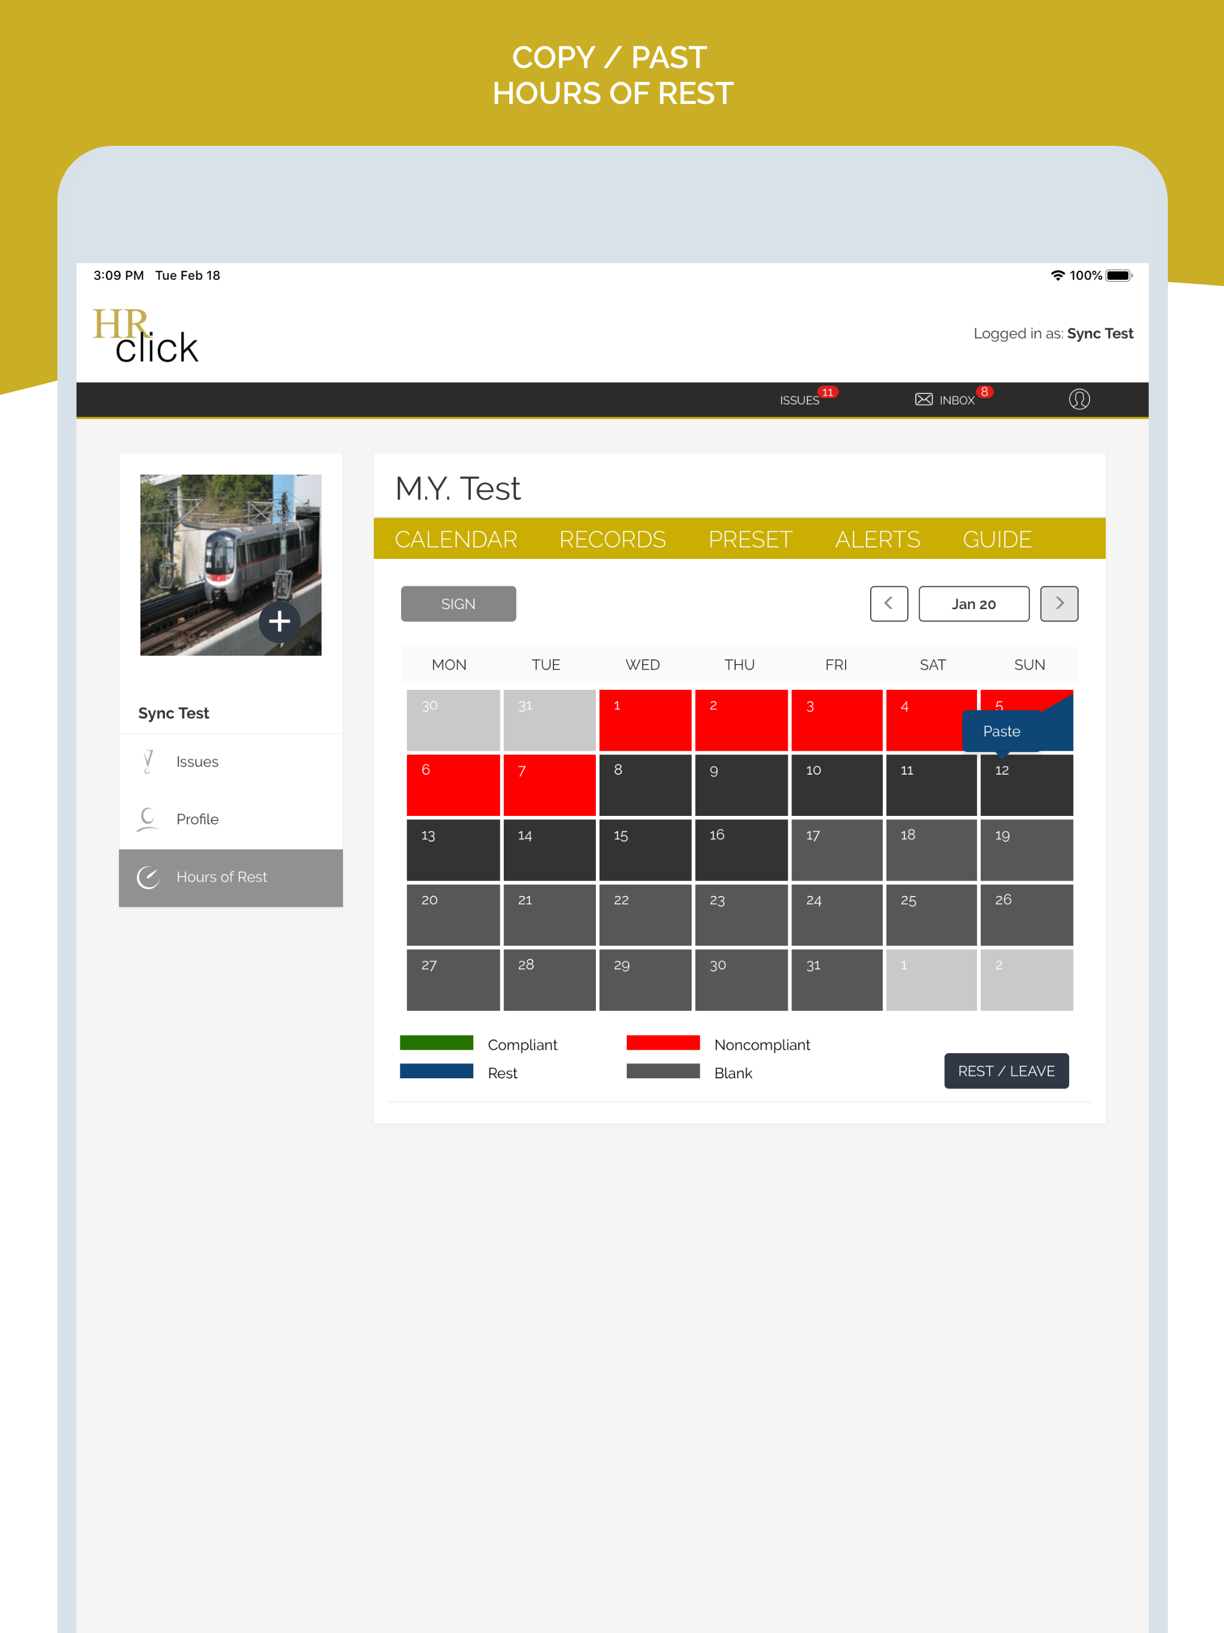Screen dimensions: 1224x1633
Task: Select calendar day 12
Action: pyautogui.click(x=1027, y=785)
